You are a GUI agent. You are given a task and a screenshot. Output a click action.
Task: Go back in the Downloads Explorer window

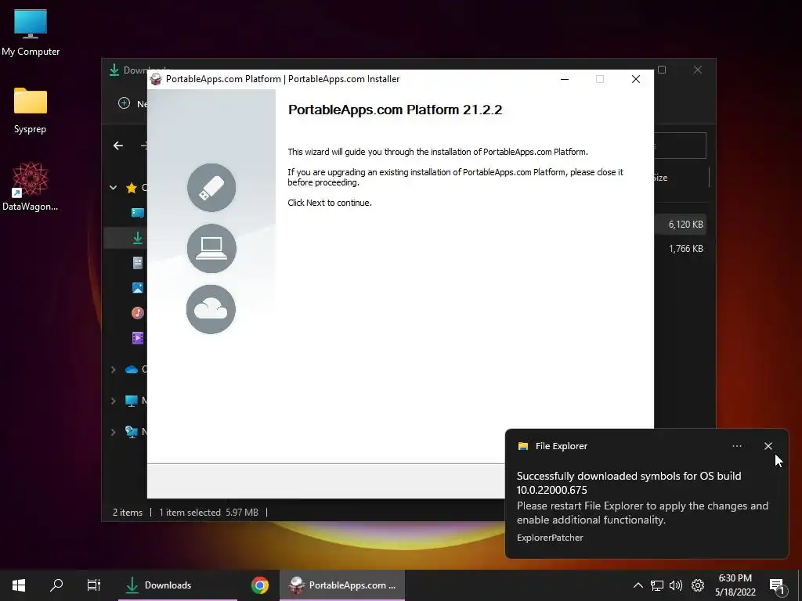pyautogui.click(x=118, y=146)
